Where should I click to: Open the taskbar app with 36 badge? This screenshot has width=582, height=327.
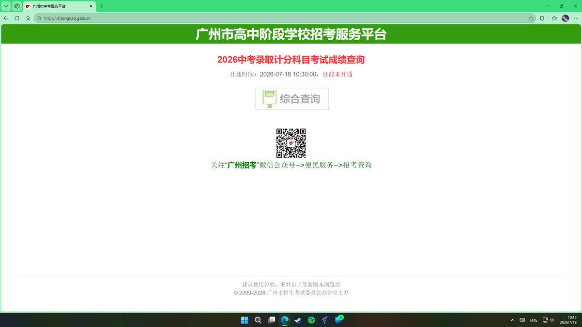coord(338,320)
